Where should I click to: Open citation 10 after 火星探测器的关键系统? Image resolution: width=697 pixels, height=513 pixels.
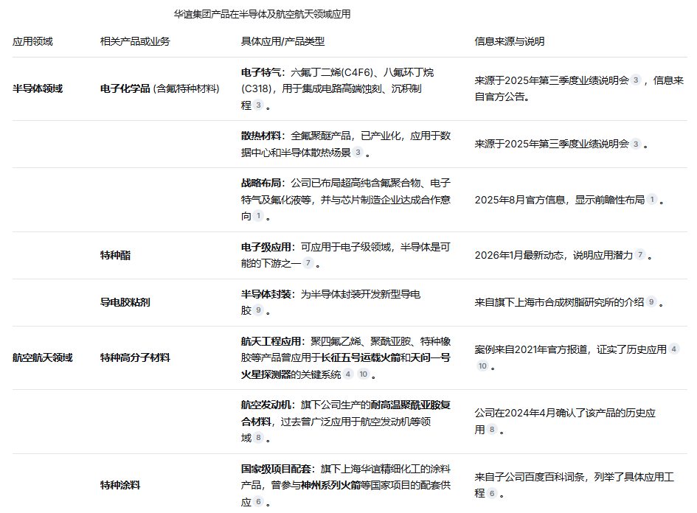(363, 374)
